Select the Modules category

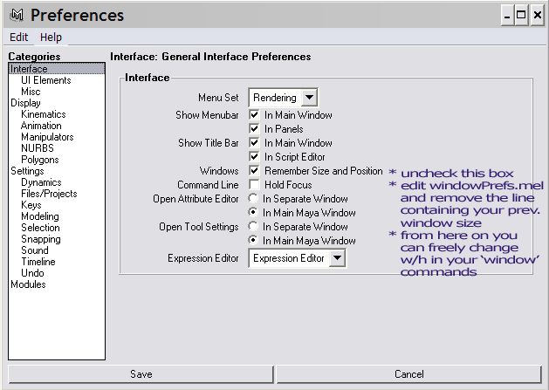point(28,284)
